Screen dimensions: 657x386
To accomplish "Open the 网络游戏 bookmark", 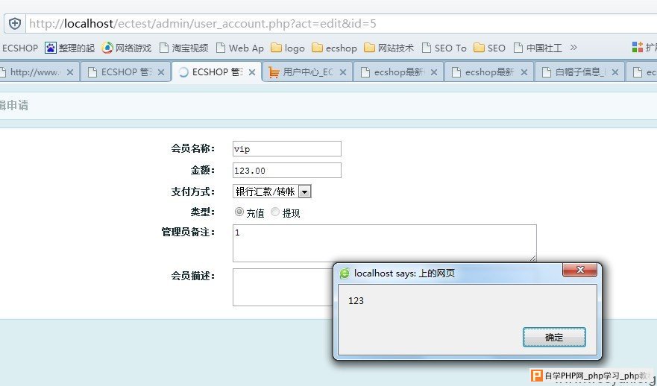I will click(127, 48).
